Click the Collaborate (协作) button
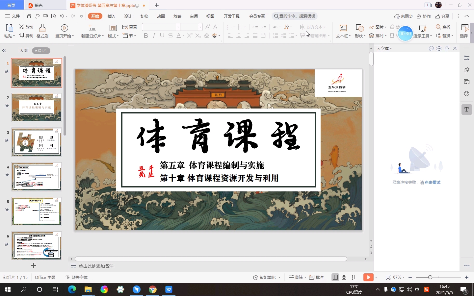The width and height of the screenshot is (474, 296). (424, 16)
